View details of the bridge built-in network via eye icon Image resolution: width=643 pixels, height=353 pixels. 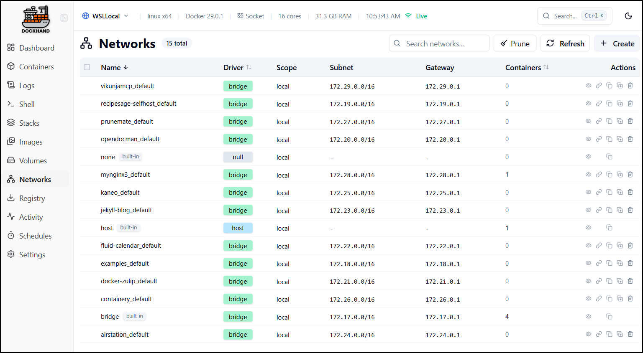point(588,317)
